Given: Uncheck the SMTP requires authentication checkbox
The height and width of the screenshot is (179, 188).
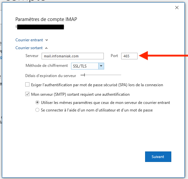Looking at the screenshot, I should coord(27,94).
